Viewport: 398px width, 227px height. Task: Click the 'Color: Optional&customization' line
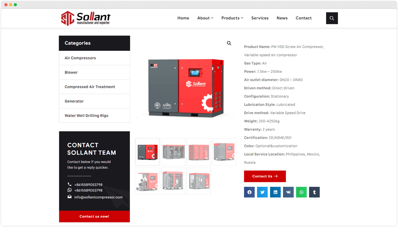coord(271,146)
